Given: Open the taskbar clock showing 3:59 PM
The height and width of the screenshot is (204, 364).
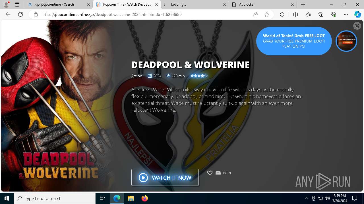Looking at the screenshot, I should [340, 198].
